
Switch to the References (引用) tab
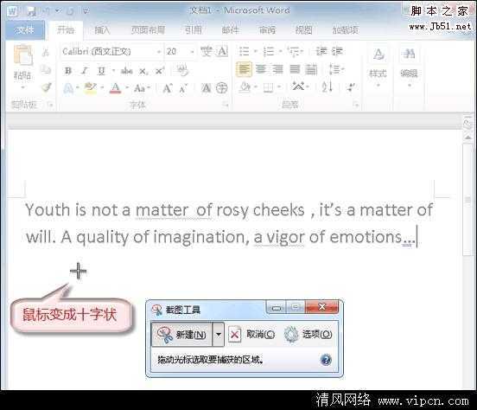194,30
